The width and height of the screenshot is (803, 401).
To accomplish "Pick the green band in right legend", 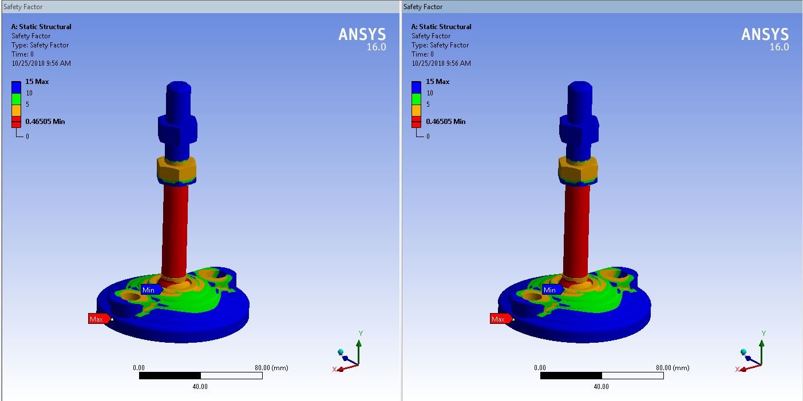I will [x=416, y=99].
